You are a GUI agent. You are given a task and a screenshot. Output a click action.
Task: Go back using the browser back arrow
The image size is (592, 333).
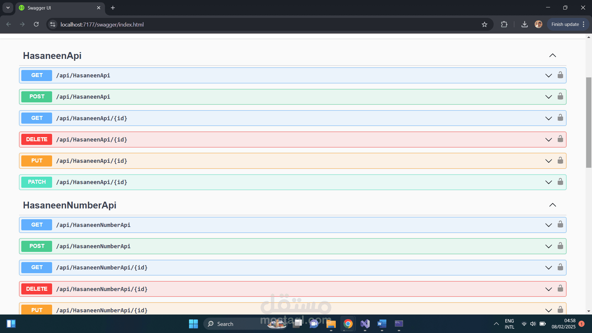(x=9, y=24)
